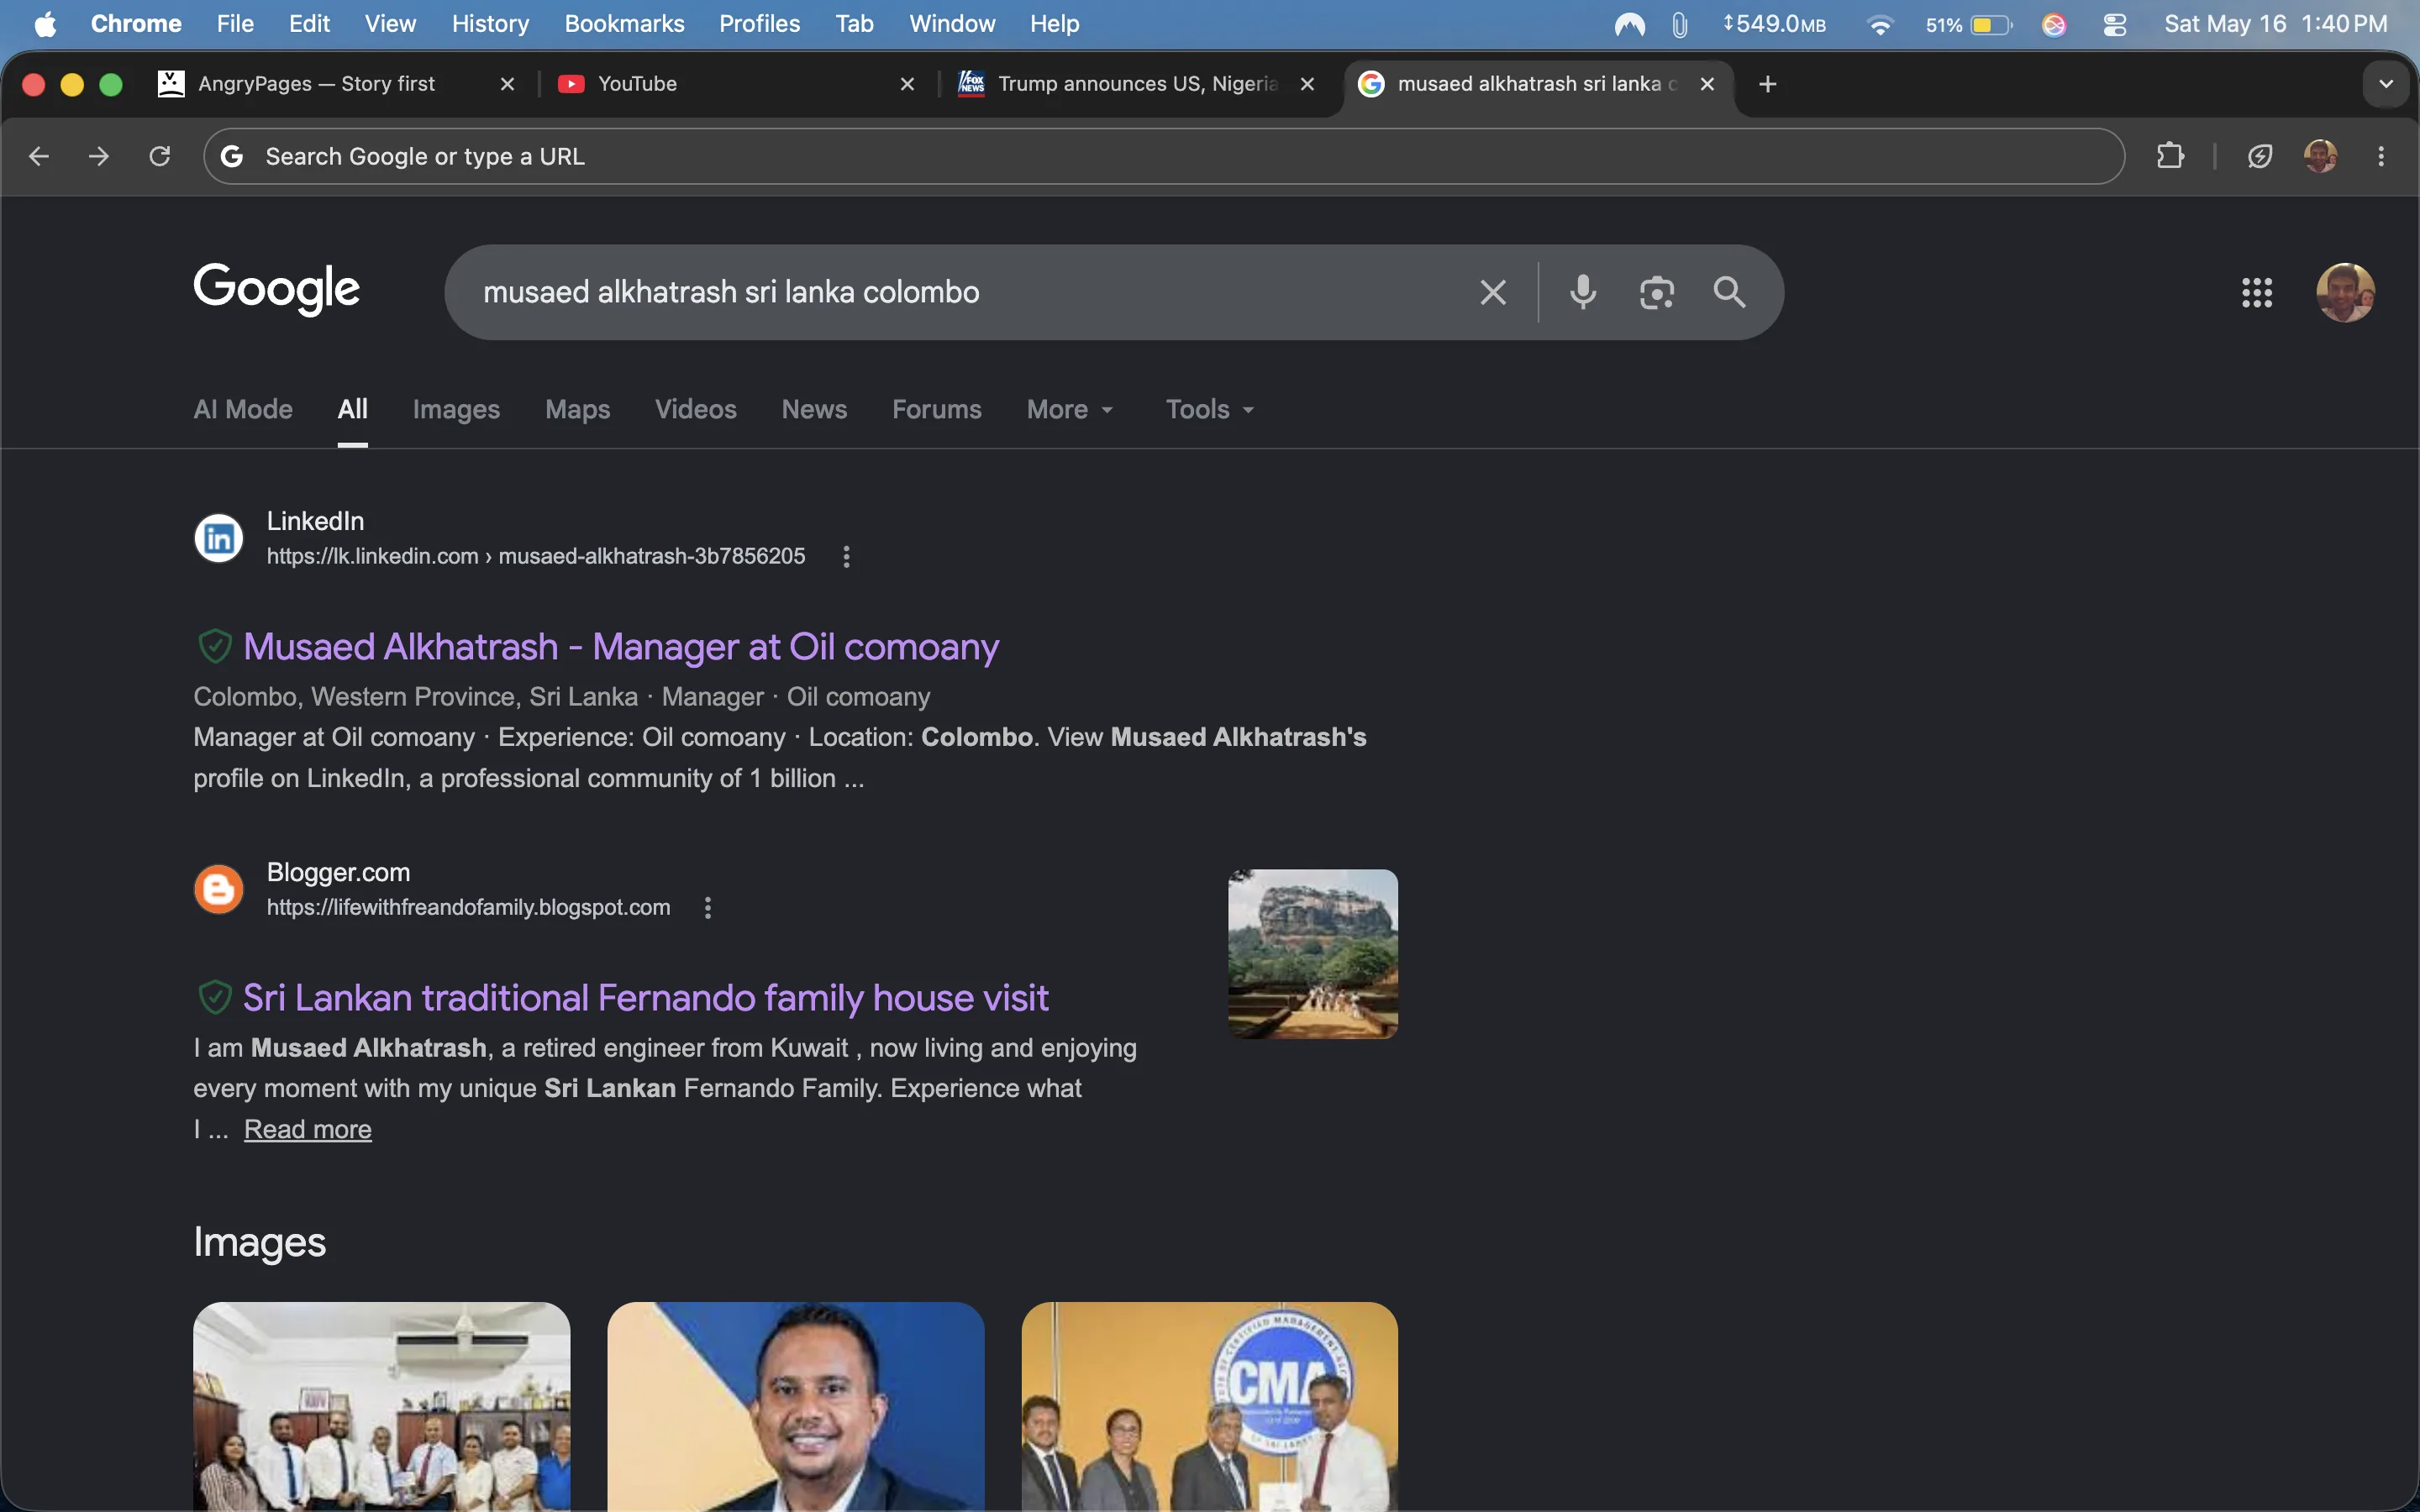
Task: Expand the Tools dropdown
Action: [x=1210, y=410]
